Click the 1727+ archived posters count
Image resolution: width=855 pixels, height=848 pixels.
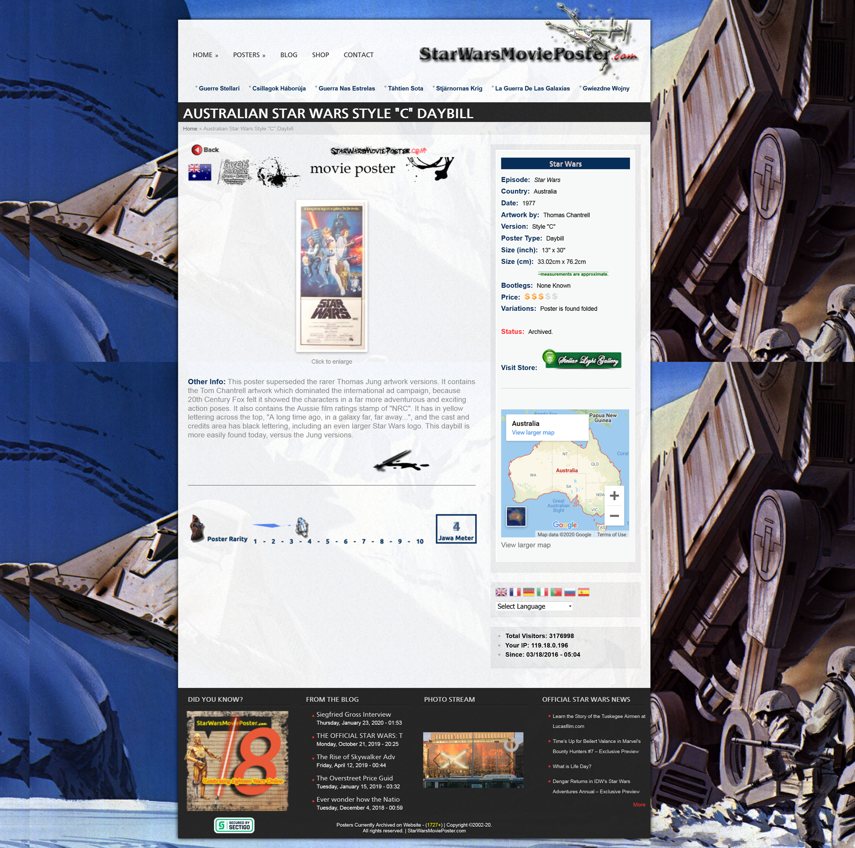[x=434, y=825]
